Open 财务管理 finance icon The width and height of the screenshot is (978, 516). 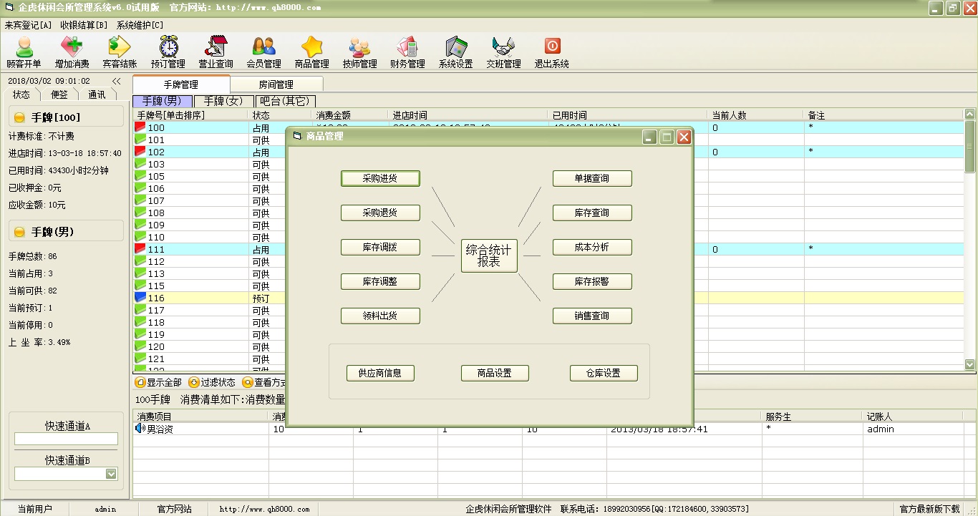pos(407,48)
